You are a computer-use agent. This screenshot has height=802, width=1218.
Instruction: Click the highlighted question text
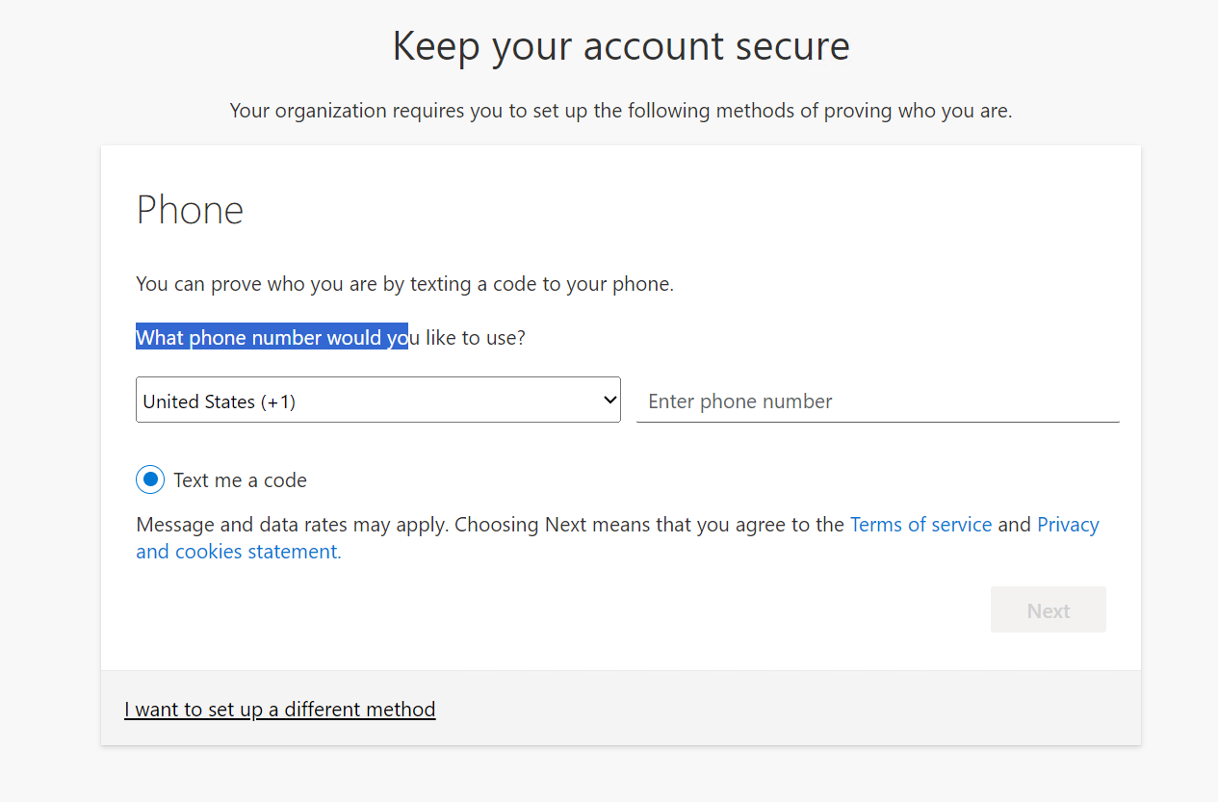272,337
